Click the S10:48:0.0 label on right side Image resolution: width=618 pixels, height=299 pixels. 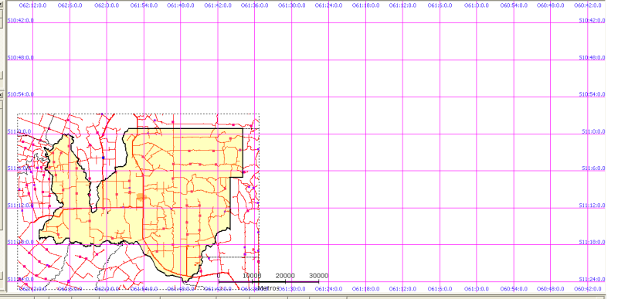click(x=592, y=57)
